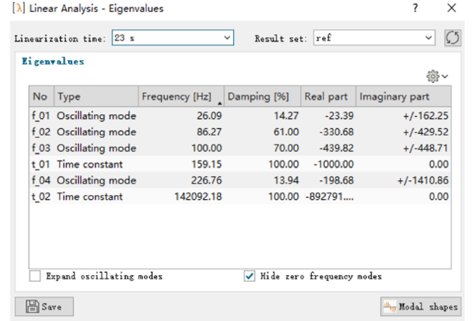Viewport: 474px width, 321px height.
Task: Select row f_01 in the table
Action: (240, 116)
